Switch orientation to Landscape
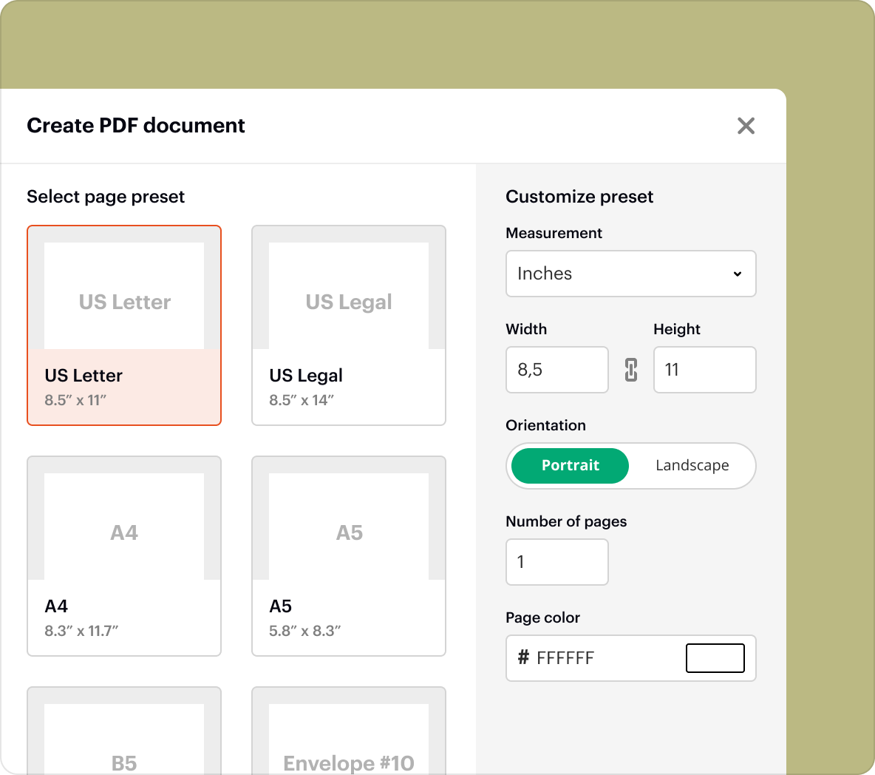875x775 pixels. [x=692, y=466]
